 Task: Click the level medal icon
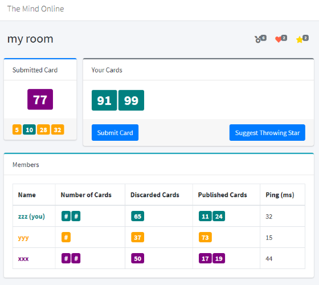click(x=257, y=39)
